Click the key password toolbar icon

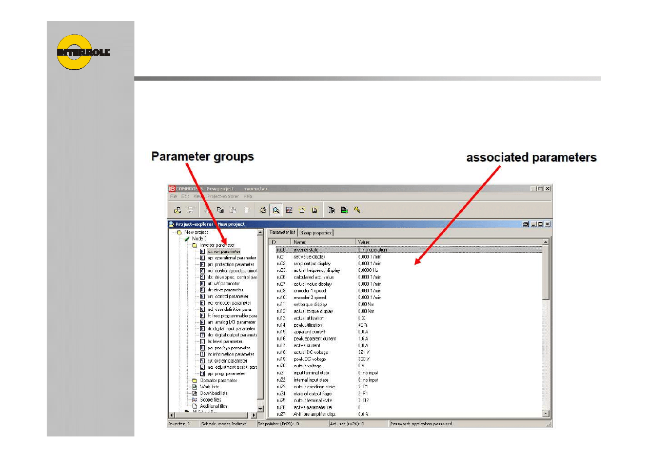(x=357, y=210)
